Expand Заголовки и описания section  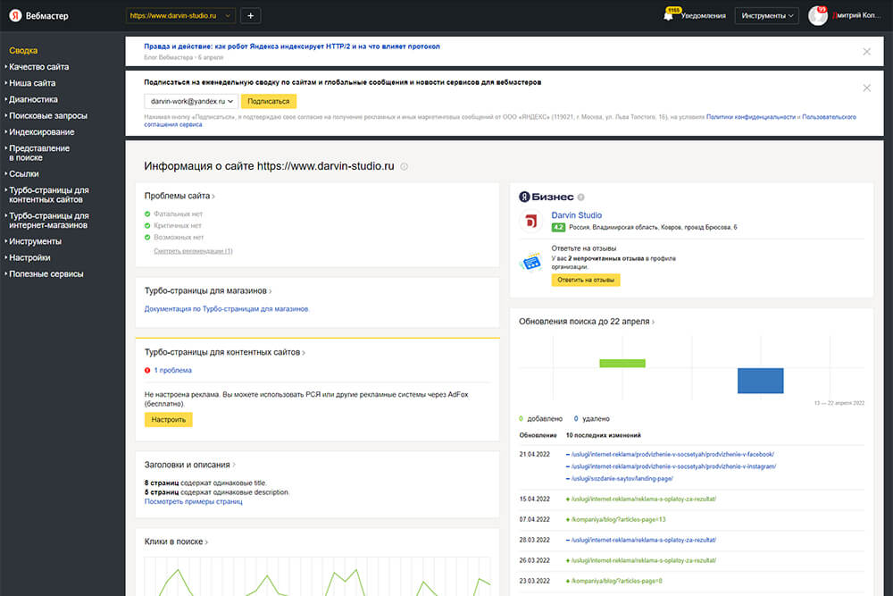[189, 465]
